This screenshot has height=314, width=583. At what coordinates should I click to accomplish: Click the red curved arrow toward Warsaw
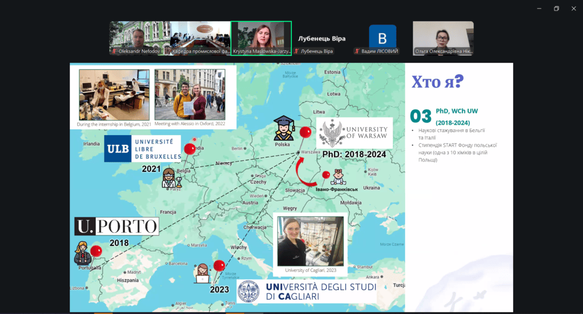(305, 172)
